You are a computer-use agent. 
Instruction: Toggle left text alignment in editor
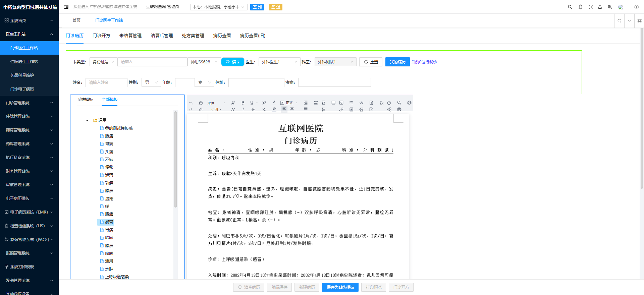pyautogui.click(x=284, y=109)
